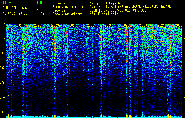185x118 pixels.
Task: Select the ICOM IC-575 53.7492 MHz USB text
Action: pyautogui.click(x=118, y=10)
